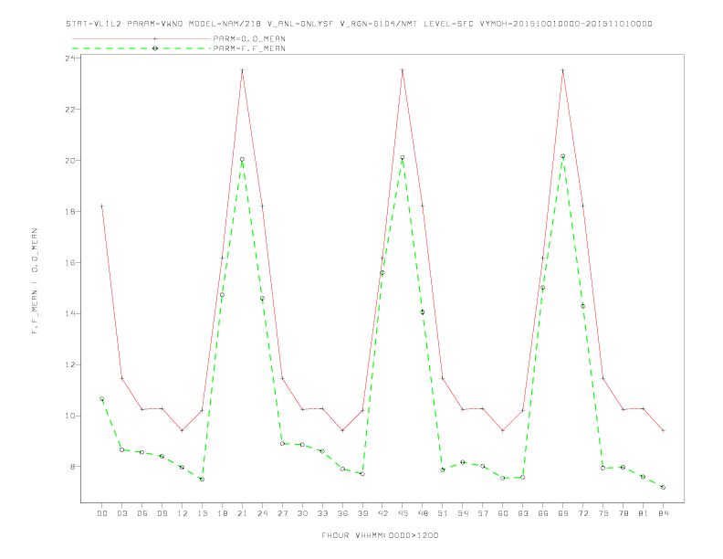Click the y-axis tick label 12

[x=70, y=364]
